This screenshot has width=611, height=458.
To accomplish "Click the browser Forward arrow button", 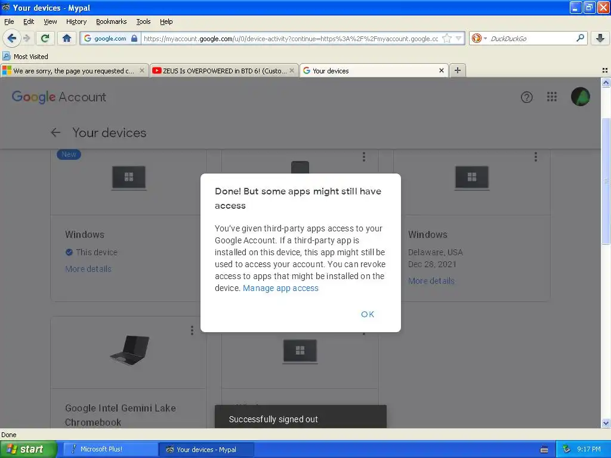I will click(26, 38).
